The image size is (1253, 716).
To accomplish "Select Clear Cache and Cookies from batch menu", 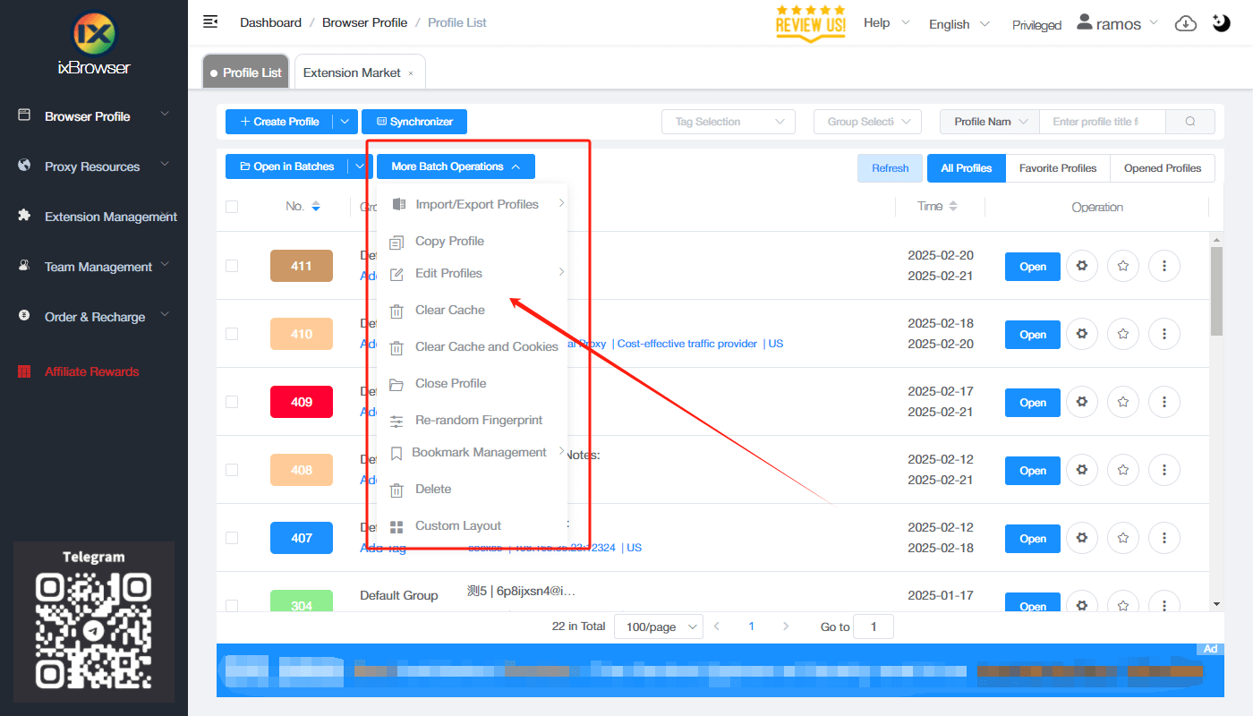I will (487, 346).
